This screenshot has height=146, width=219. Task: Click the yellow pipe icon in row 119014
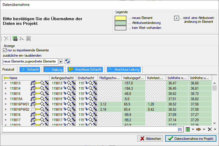click(38, 88)
